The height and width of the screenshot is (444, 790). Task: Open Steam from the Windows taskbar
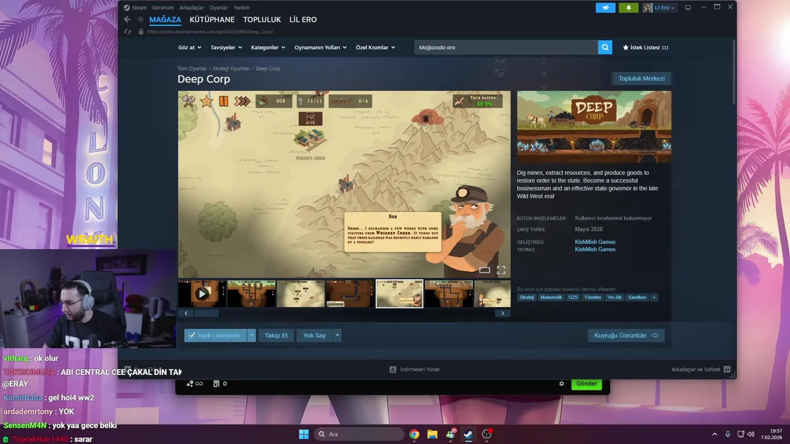(x=468, y=434)
